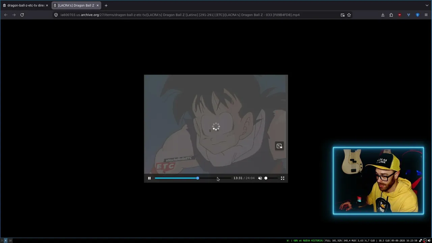Screen dimensions: 432x243
Task: Toggle picture-in-picture from the address bar
Action: 343,15
